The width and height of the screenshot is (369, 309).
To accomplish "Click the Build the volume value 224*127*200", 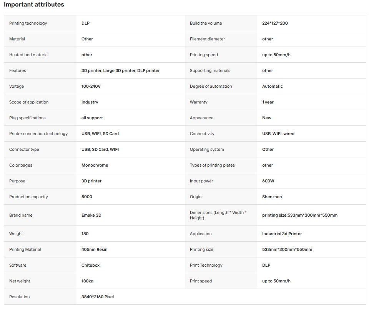I will coord(275,23).
